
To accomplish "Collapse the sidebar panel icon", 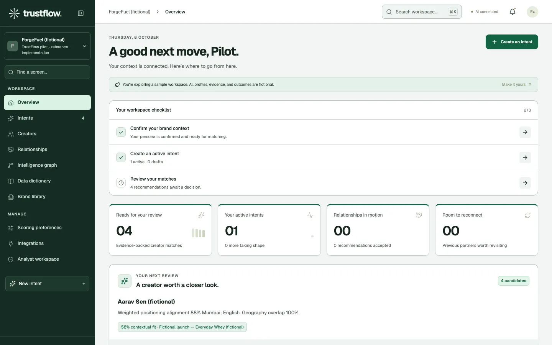I will click(80, 13).
